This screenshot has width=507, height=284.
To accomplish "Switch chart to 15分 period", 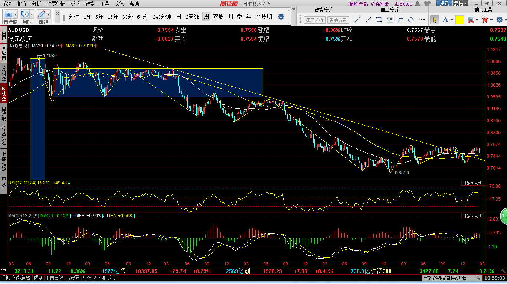I will tap(112, 17).
